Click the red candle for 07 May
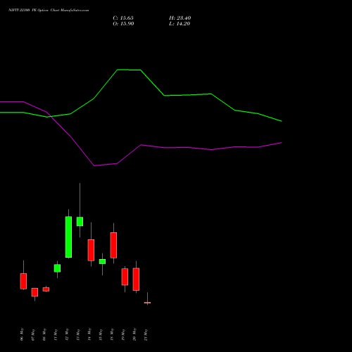 [x=34, y=292]
